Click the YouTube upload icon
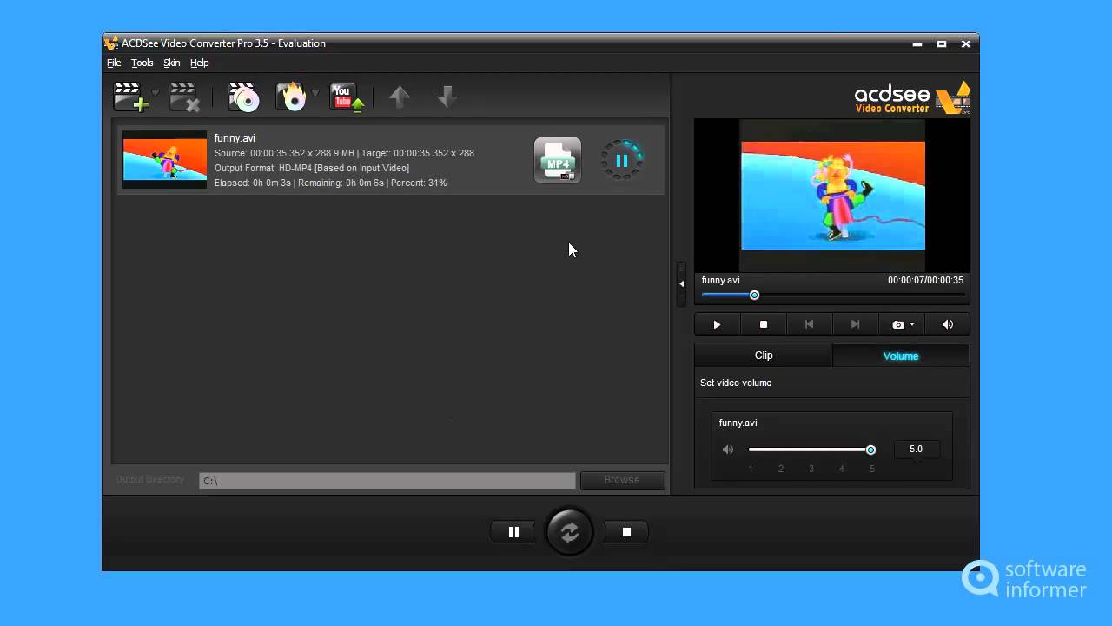This screenshot has height=626, width=1112. [x=346, y=97]
